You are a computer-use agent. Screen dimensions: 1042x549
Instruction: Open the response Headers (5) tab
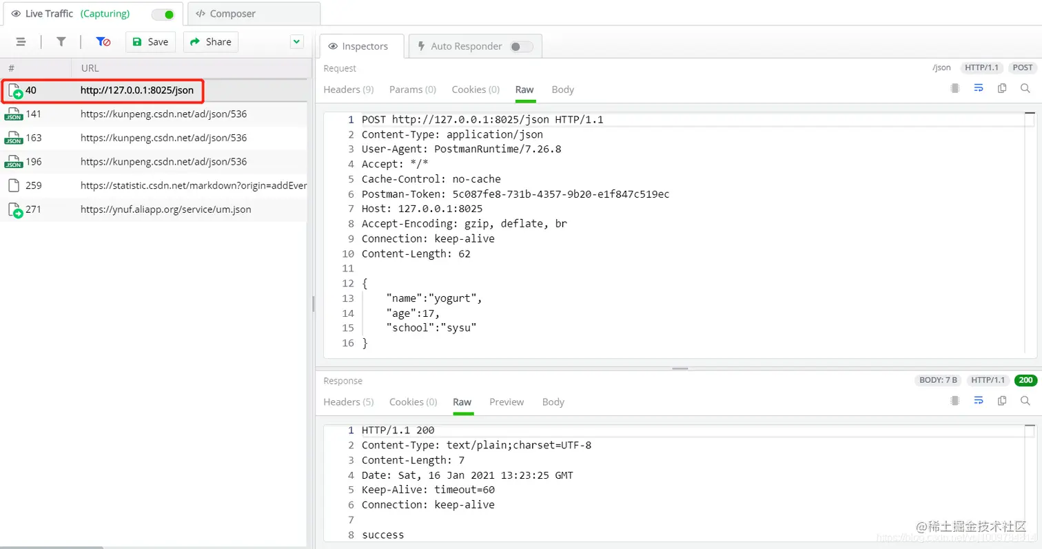(349, 402)
